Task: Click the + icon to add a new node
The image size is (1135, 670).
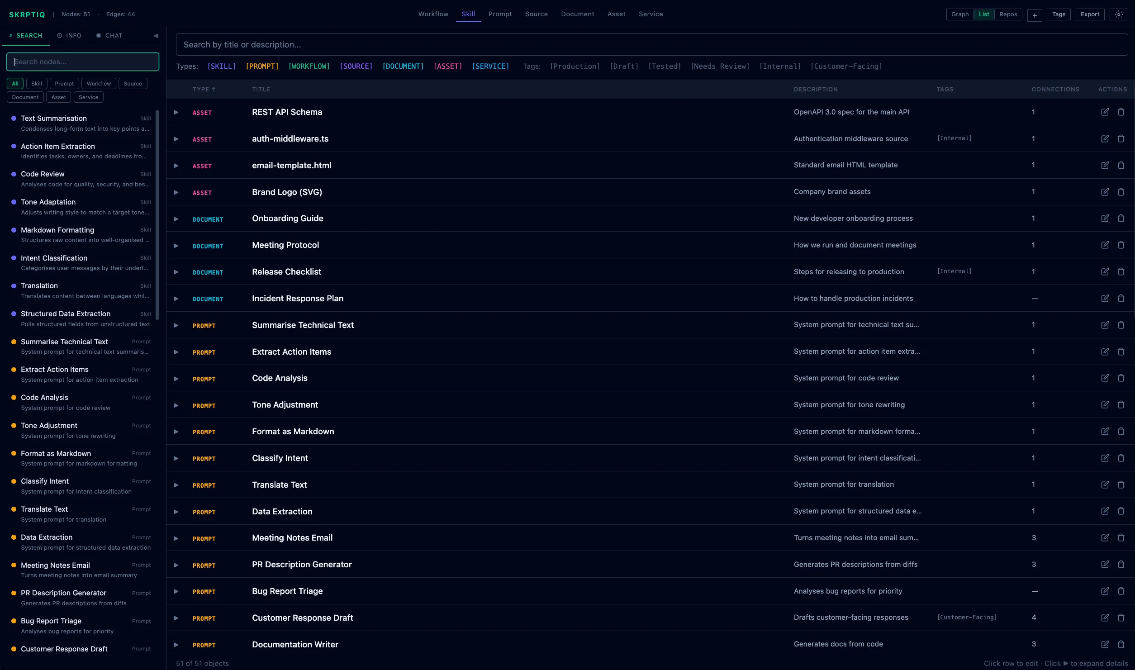Action: click(1035, 14)
